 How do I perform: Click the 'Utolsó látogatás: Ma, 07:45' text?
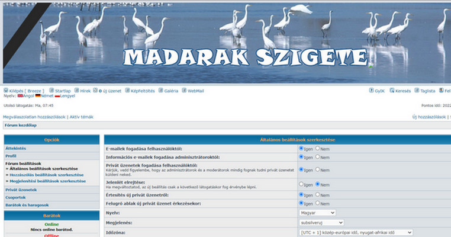28,105
